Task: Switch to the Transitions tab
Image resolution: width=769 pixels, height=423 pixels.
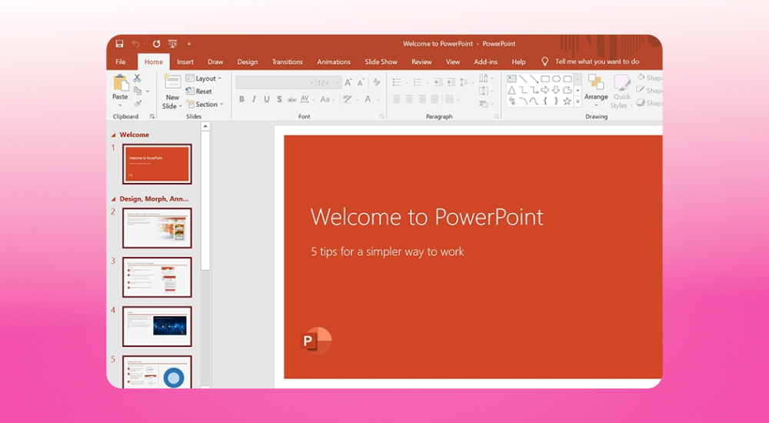Action: pos(288,62)
